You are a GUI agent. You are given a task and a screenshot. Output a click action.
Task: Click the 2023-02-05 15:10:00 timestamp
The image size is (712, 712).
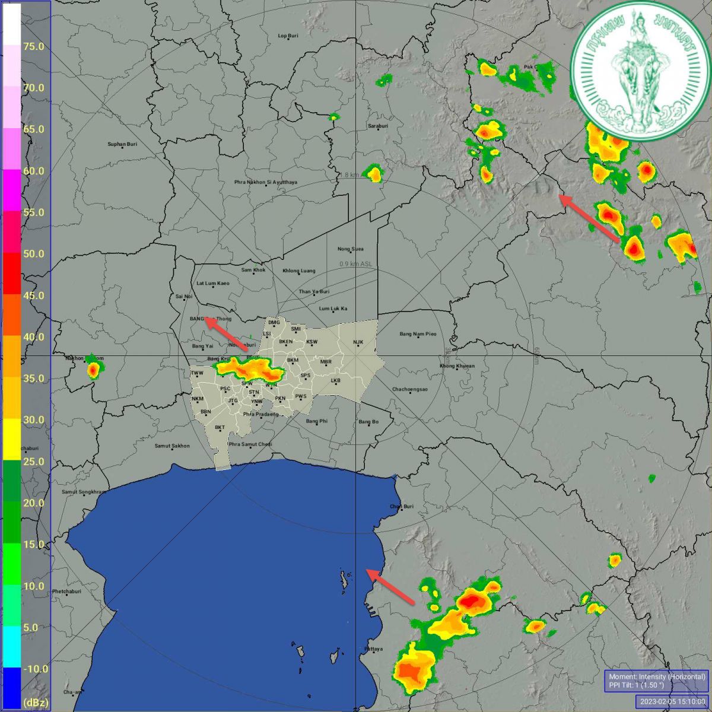(672, 702)
